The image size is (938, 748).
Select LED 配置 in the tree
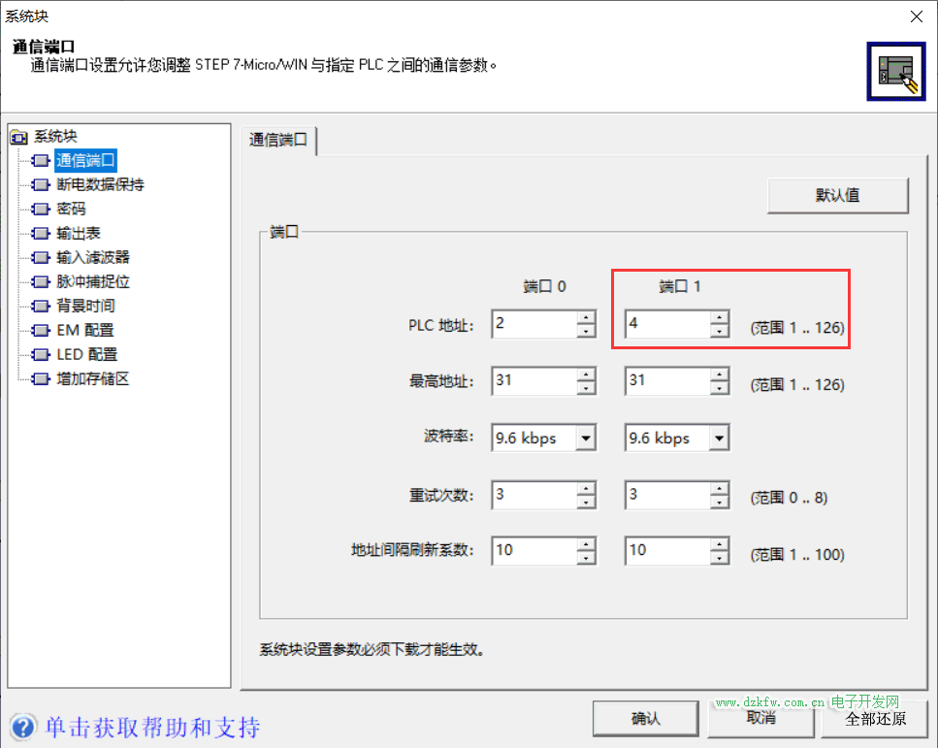(86, 355)
